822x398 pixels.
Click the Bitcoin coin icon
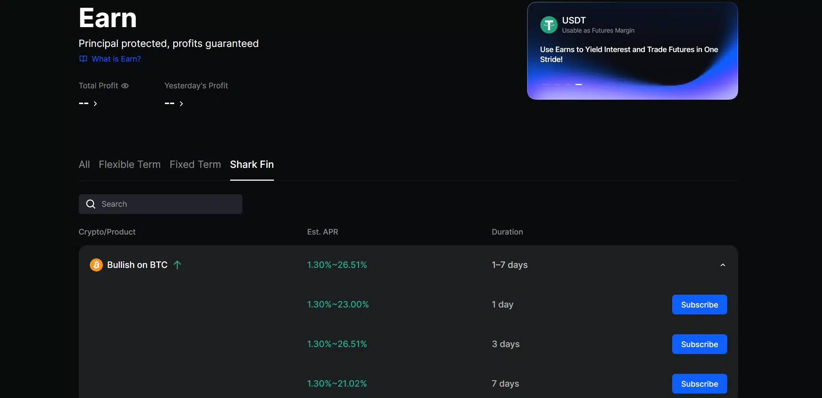[96, 265]
